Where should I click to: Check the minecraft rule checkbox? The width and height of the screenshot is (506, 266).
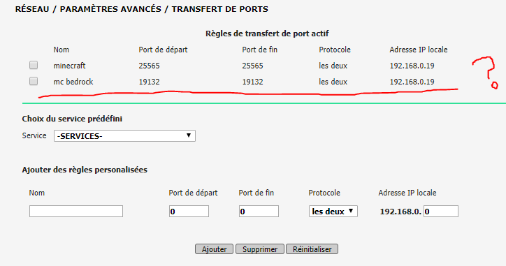coord(34,65)
